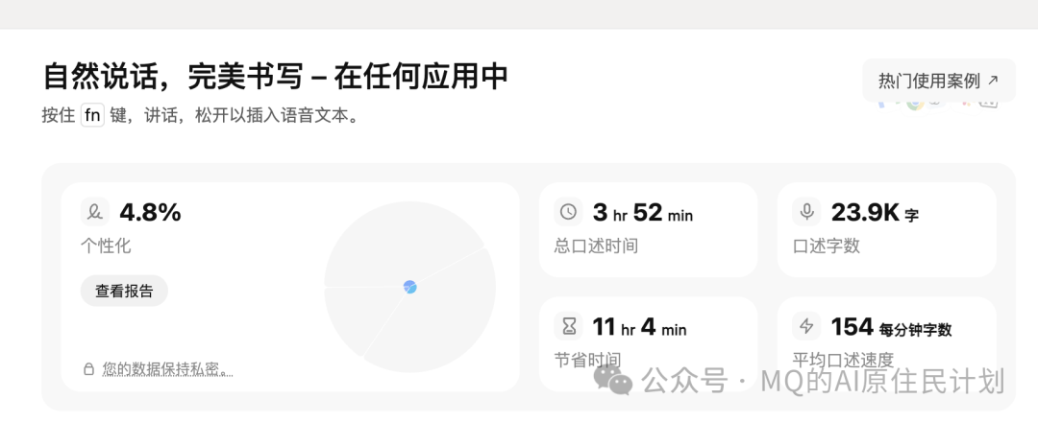The width and height of the screenshot is (1038, 422).
Task: Select the 4.8% personalization value
Action: (x=150, y=212)
